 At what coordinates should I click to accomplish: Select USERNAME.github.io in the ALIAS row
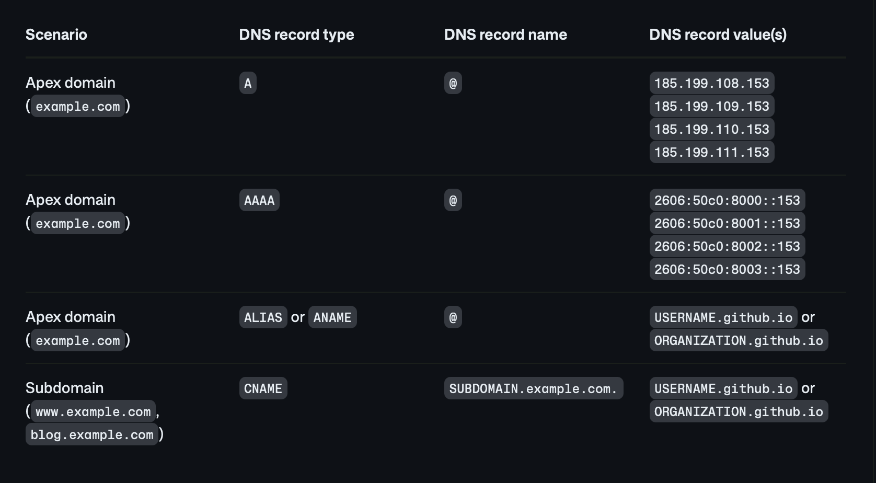[723, 317]
